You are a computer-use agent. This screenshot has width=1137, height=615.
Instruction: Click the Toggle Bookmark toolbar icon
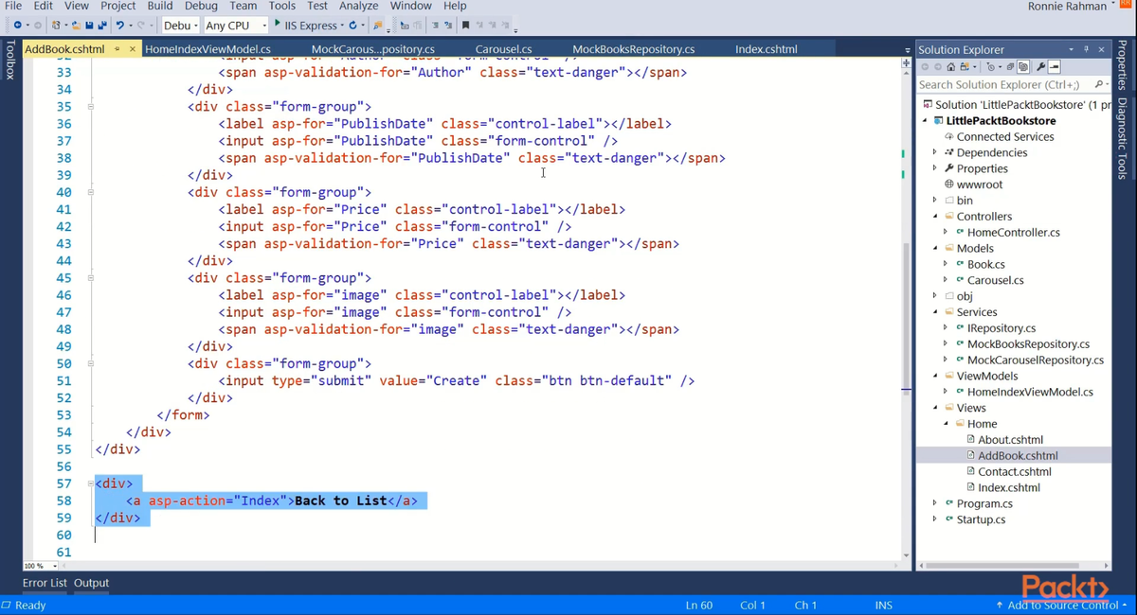point(465,25)
